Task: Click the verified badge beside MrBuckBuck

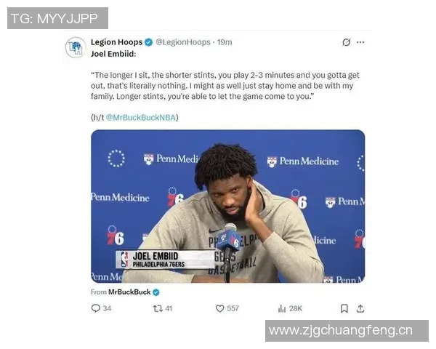Action: click(156, 292)
